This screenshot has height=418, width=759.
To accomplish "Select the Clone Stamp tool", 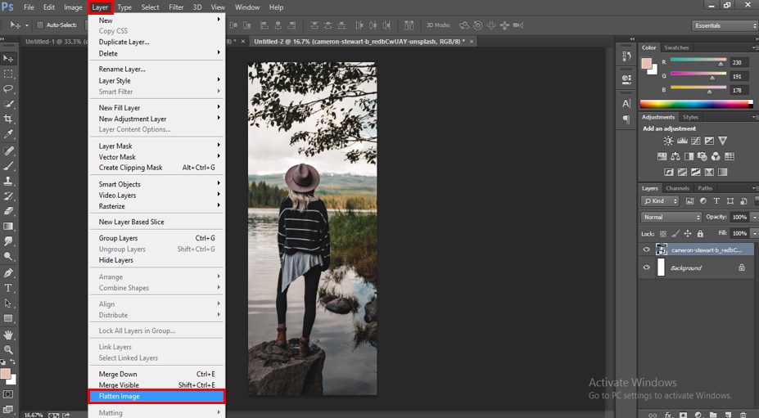I will [8, 181].
